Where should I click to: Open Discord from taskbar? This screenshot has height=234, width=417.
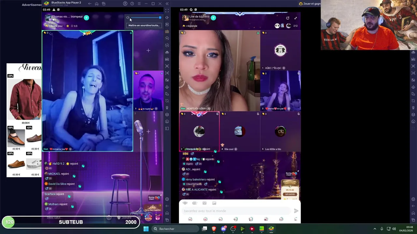click(x=223, y=229)
